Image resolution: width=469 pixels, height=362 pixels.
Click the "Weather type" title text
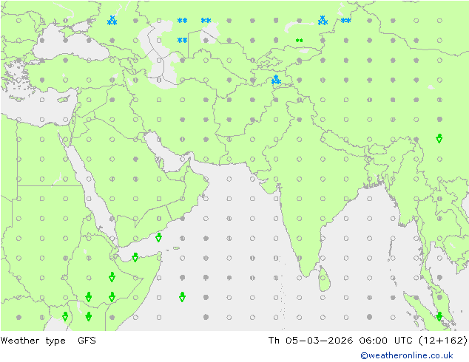[33, 341]
